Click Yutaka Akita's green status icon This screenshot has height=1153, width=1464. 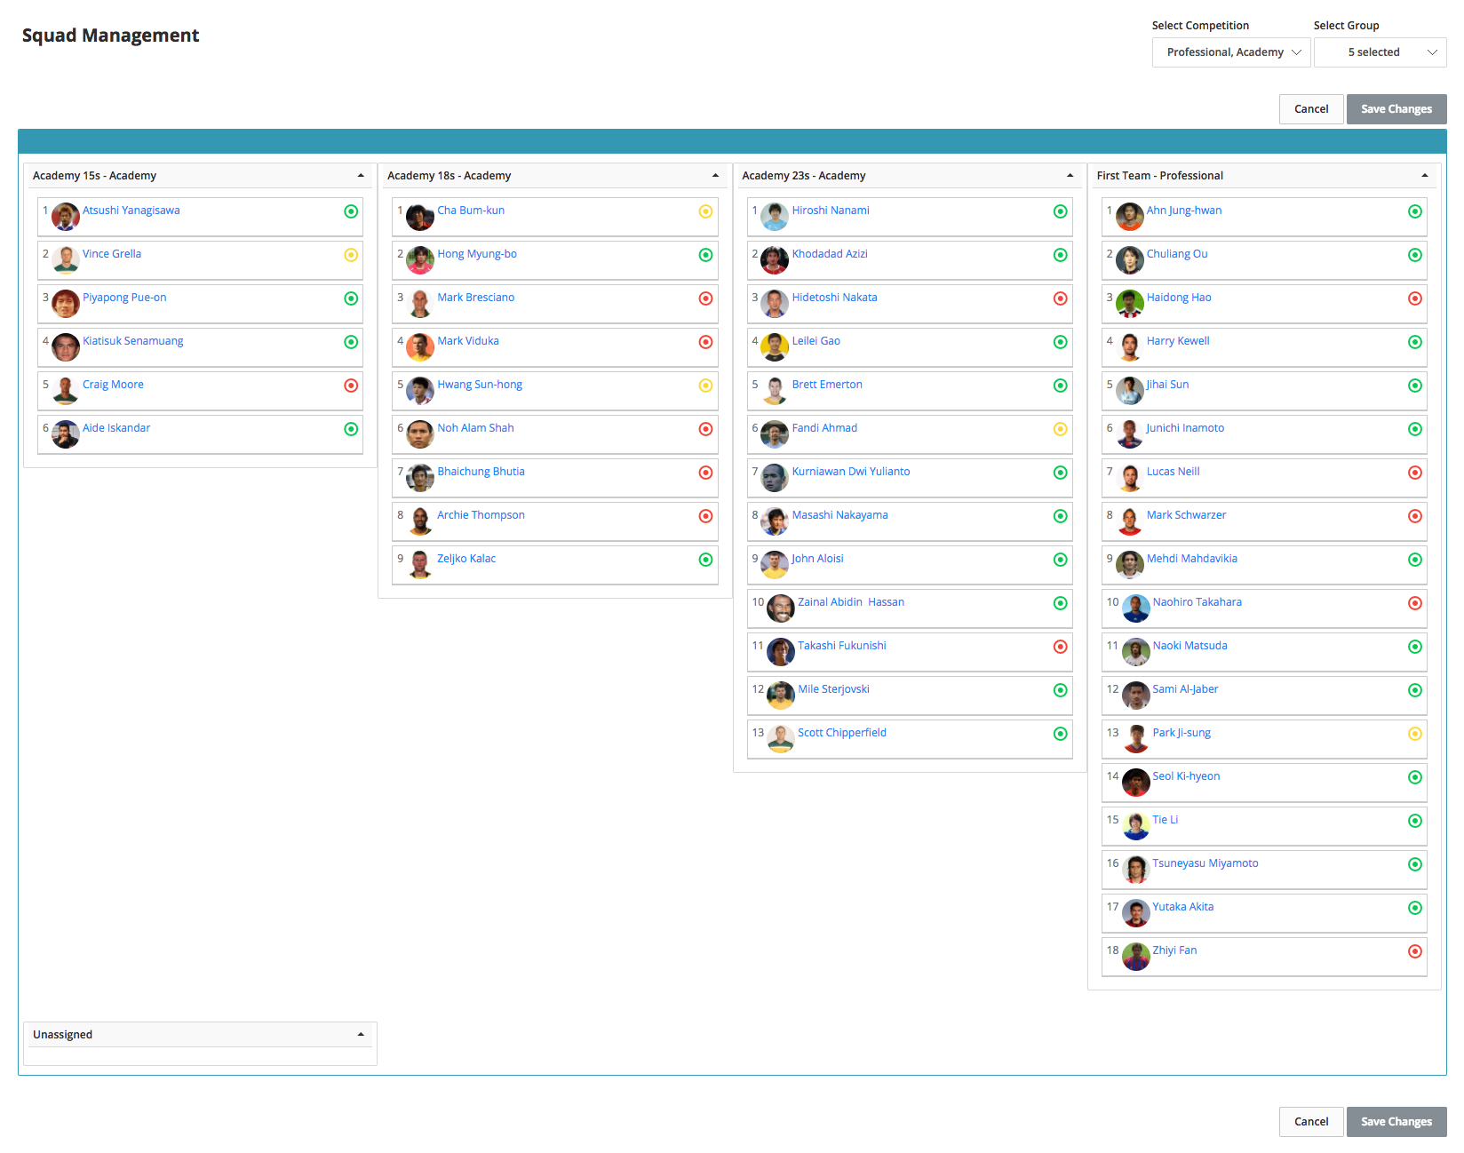(x=1415, y=908)
